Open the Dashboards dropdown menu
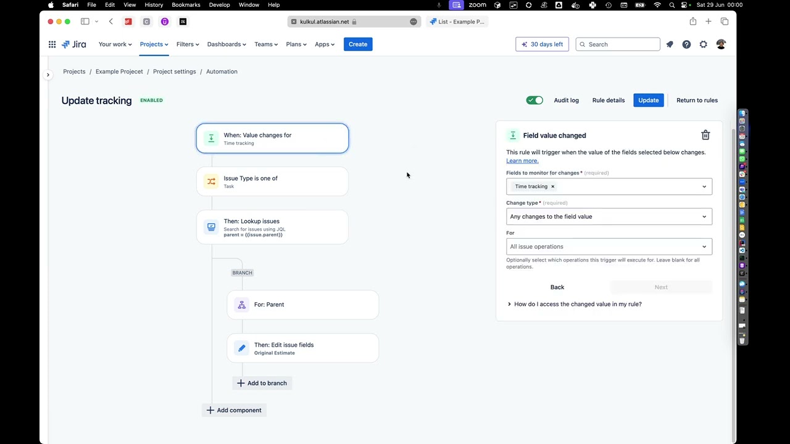The height and width of the screenshot is (444, 790). tap(227, 44)
